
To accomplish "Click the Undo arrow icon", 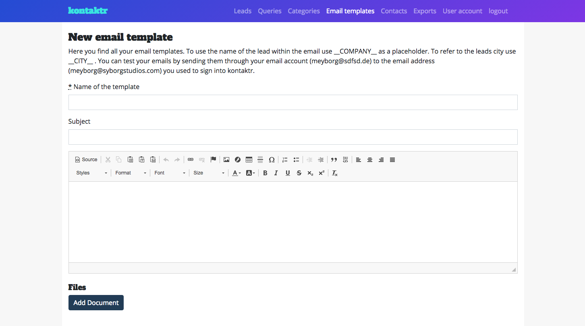I will [x=166, y=160].
